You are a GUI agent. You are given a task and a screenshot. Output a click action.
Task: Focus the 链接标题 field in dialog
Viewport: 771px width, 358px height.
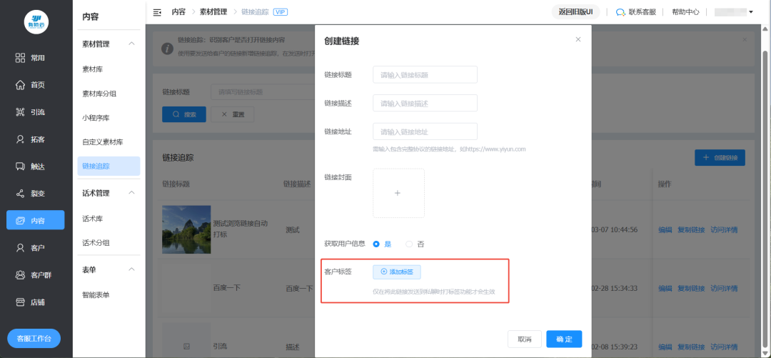425,75
